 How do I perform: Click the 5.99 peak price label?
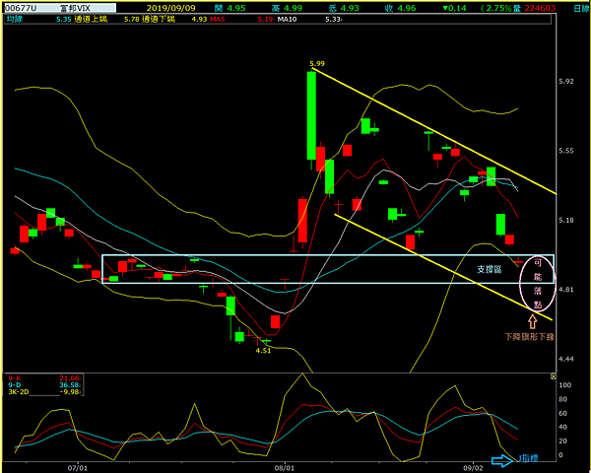click(317, 64)
